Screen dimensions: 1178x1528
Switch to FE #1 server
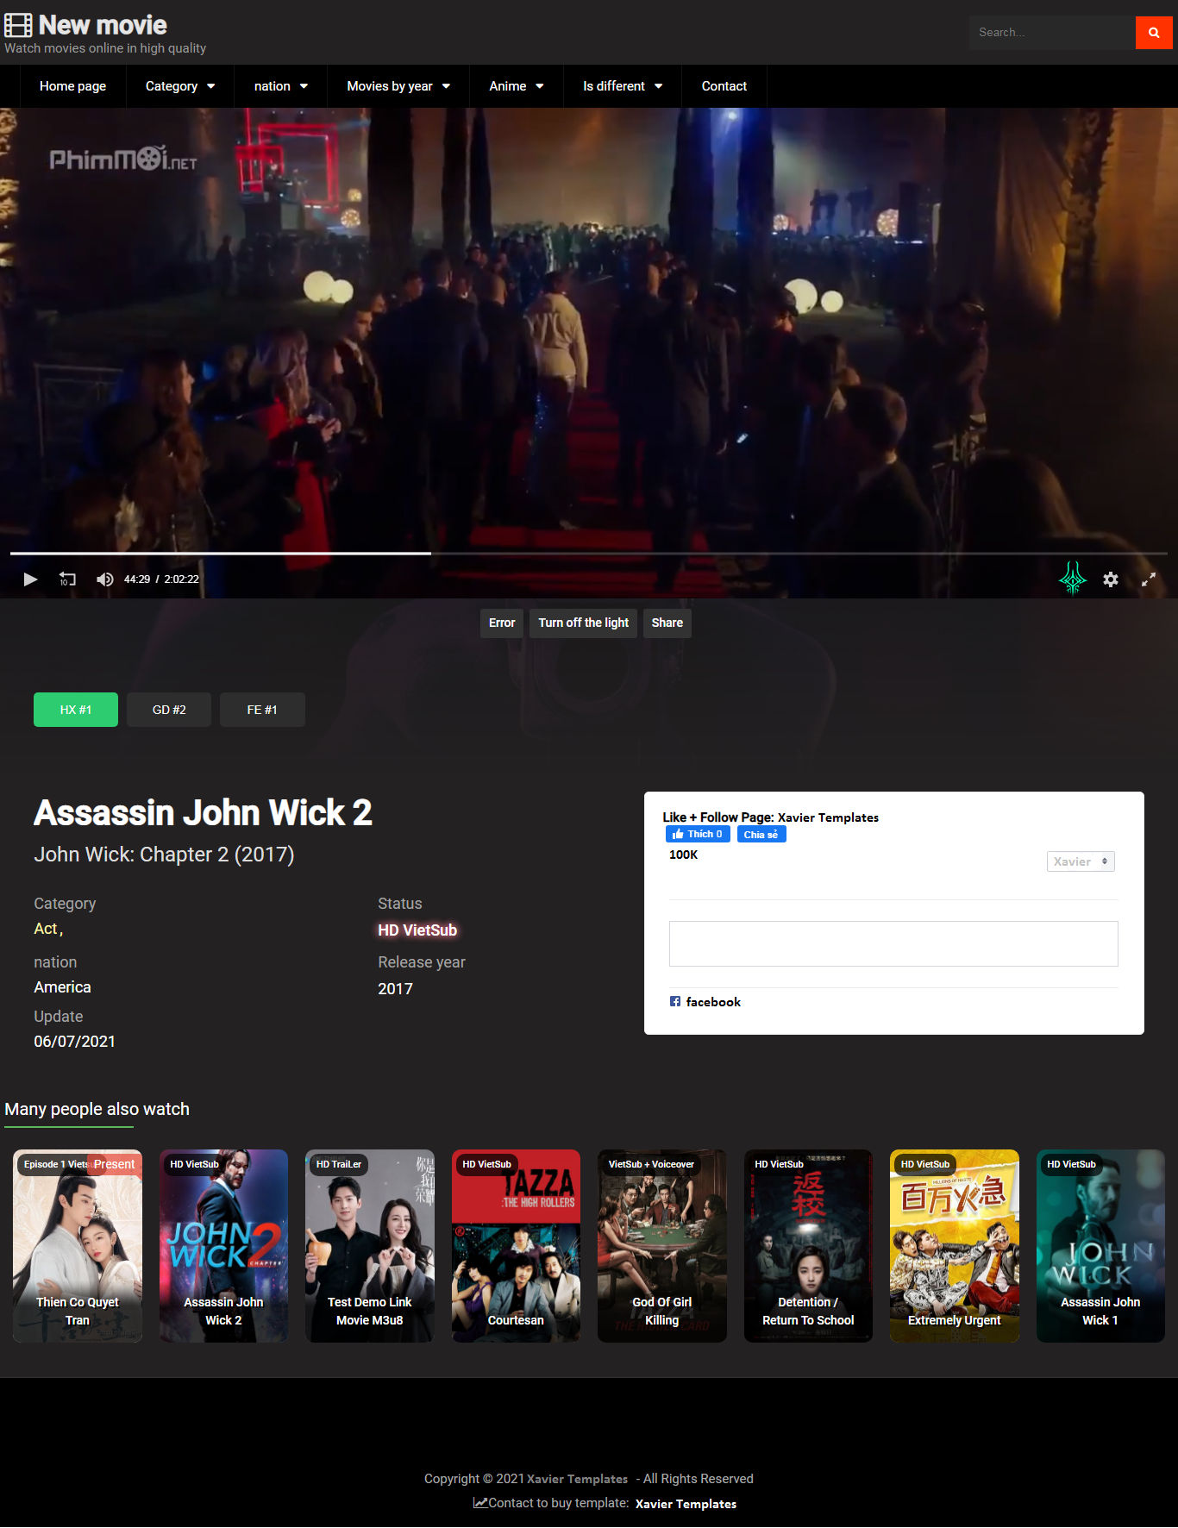(x=262, y=710)
